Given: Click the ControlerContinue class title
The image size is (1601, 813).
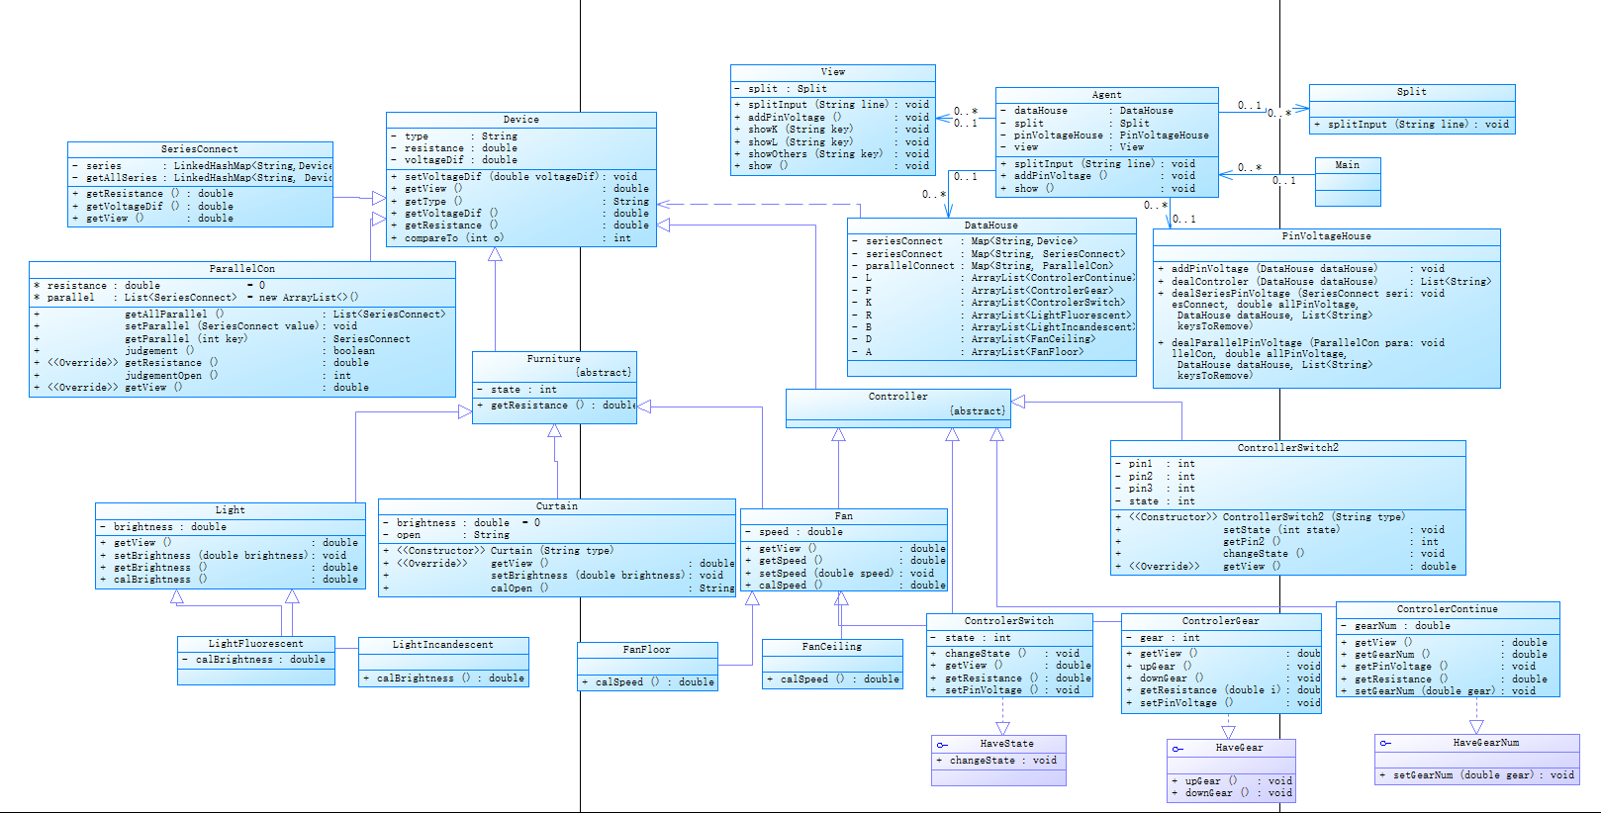Looking at the screenshot, I should tap(1448, 609).
